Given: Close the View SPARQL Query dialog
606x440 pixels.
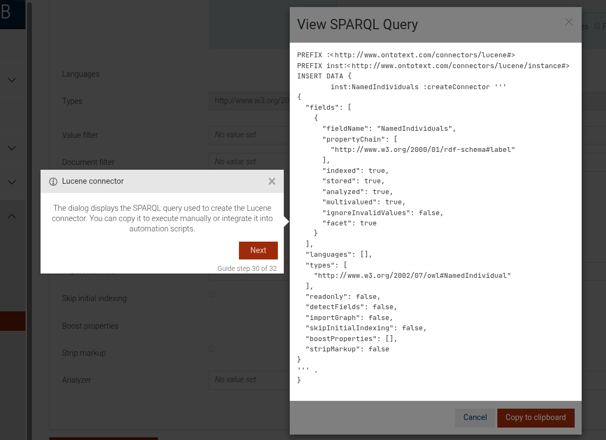Looking at the screenshot, I should [x=568, y=22].
